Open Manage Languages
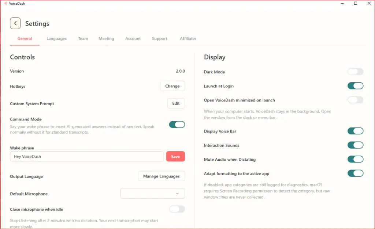Image resolution: width=375 pixels, height=229 pixels. (161, 176)
